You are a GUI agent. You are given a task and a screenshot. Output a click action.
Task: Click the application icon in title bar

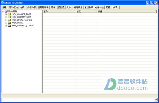click(x=2, y=3)
